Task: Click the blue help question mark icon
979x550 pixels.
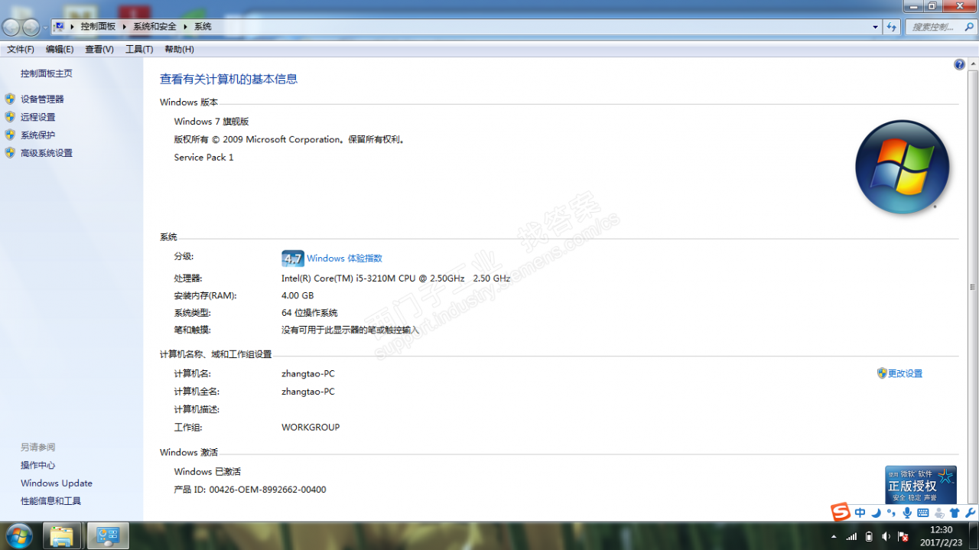Action: click(x=959, y=65)
